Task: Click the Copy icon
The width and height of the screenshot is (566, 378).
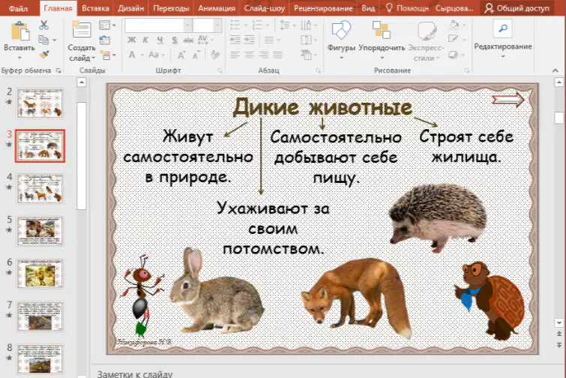Action: (x=43, y=40)
